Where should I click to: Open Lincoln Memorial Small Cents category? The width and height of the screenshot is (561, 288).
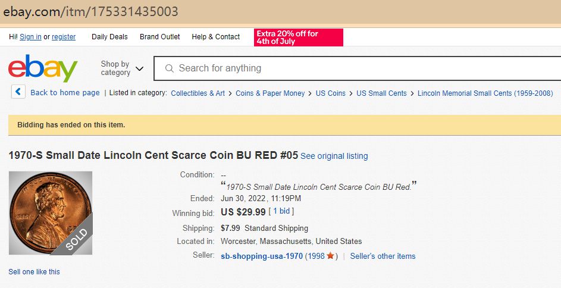click(x=485, y=93)
